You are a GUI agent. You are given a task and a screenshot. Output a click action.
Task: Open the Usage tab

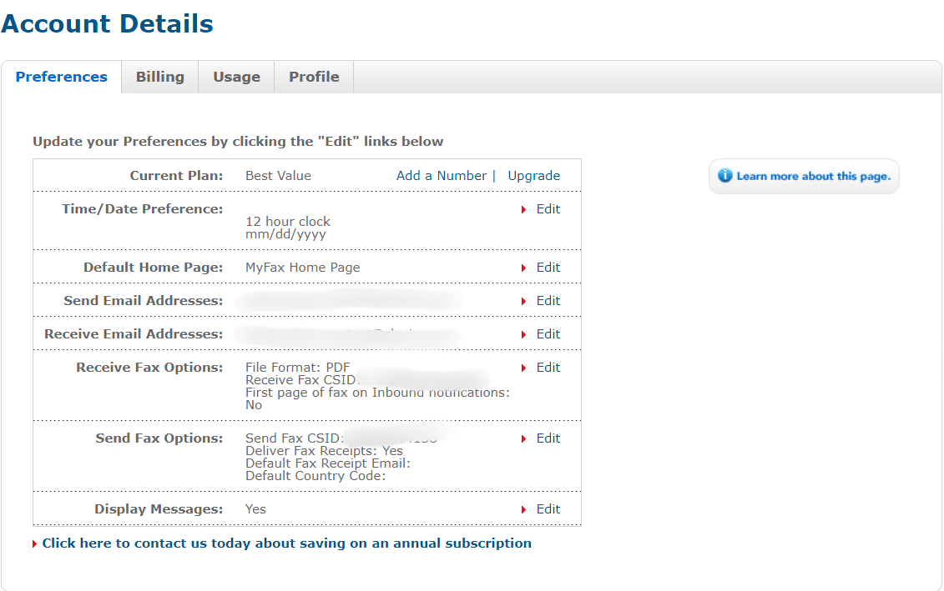235,76
